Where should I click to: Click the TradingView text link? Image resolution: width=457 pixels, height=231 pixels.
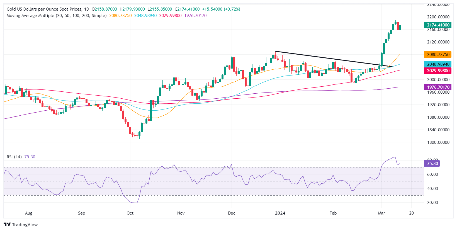(25, 225)
